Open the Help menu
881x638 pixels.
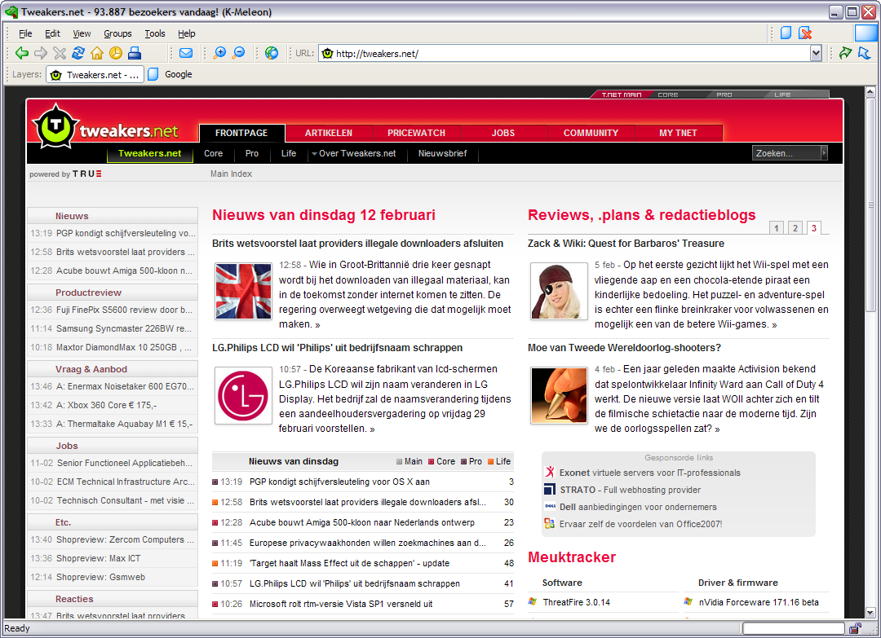(x=187, y=33)
